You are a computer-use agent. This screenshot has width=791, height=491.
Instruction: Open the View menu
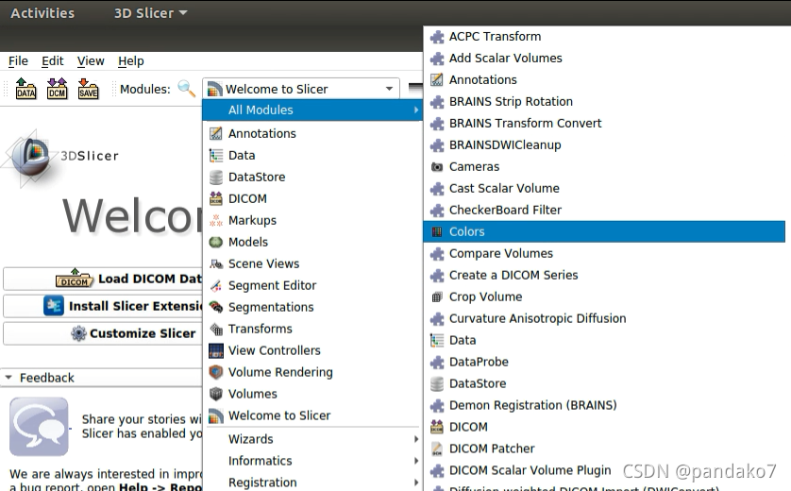coord(91,61)
